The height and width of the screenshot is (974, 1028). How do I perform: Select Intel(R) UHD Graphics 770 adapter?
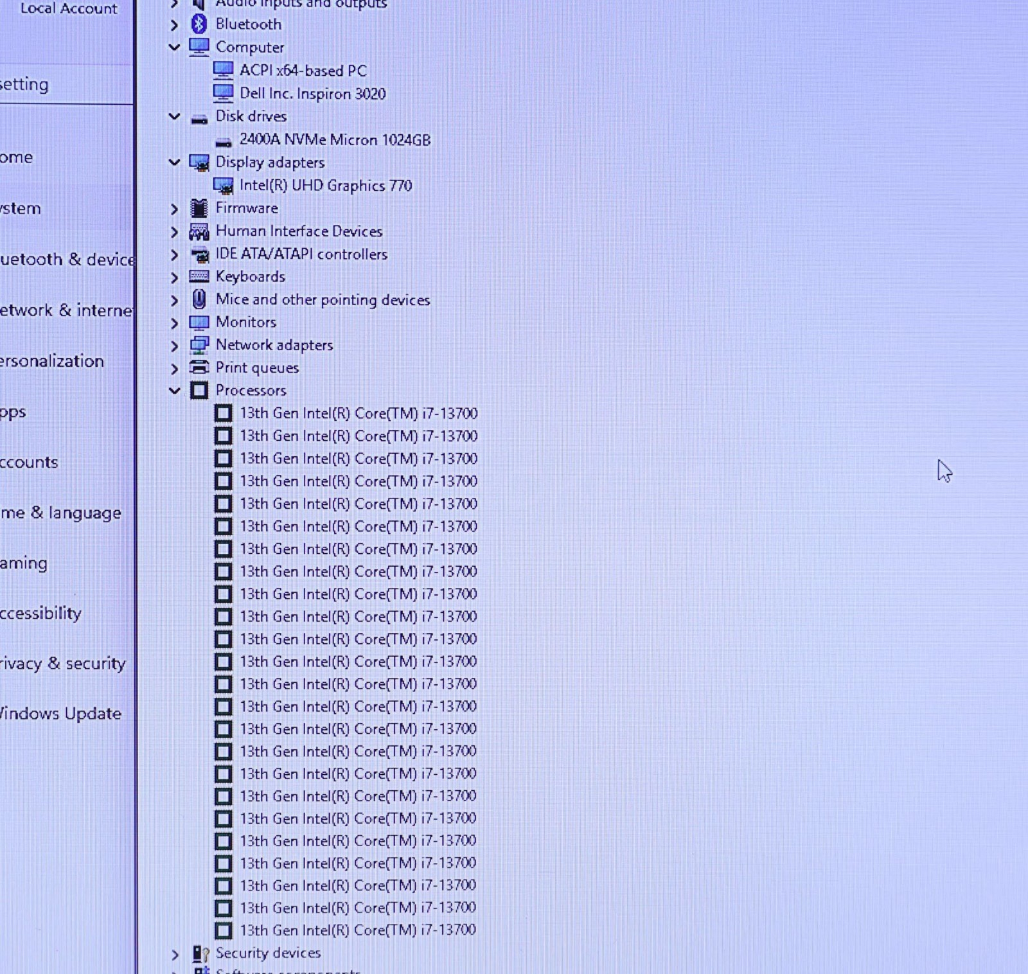tap(326, 186)
